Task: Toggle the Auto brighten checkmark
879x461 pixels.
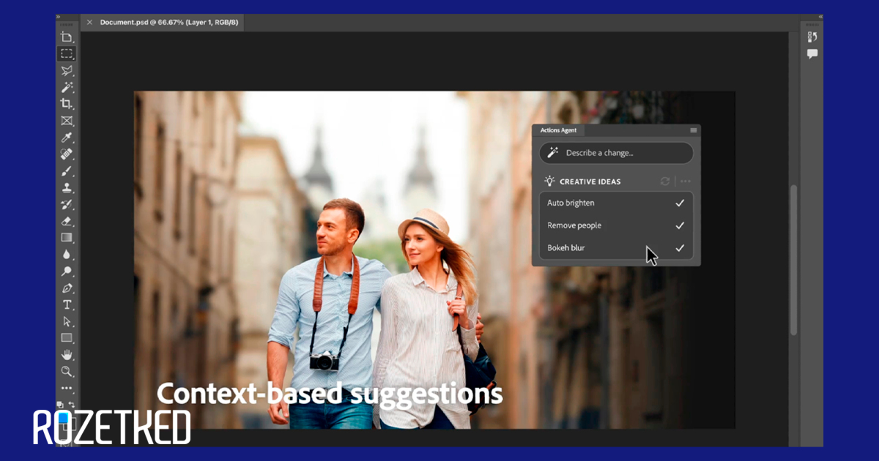Action: (679, 203)
